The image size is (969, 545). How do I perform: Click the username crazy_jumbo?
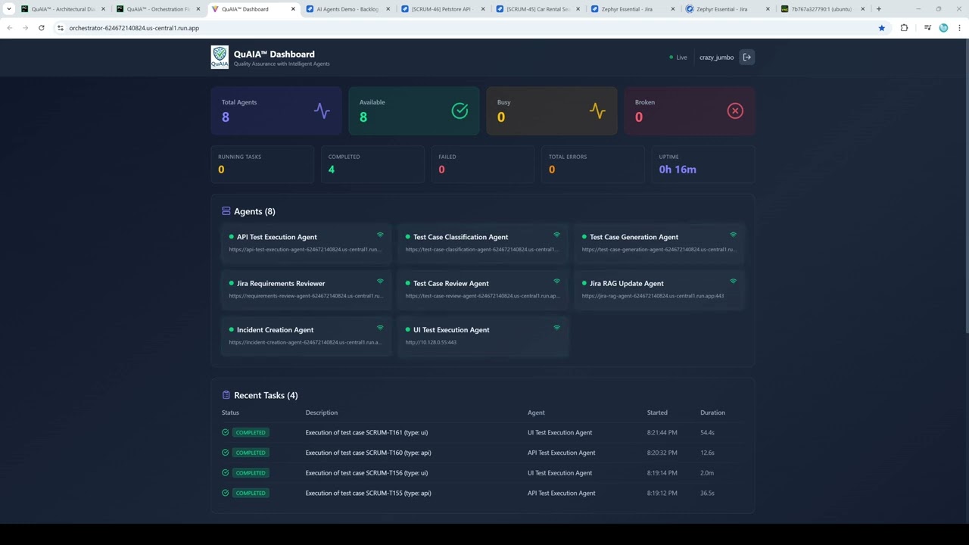tap(716, 58)
